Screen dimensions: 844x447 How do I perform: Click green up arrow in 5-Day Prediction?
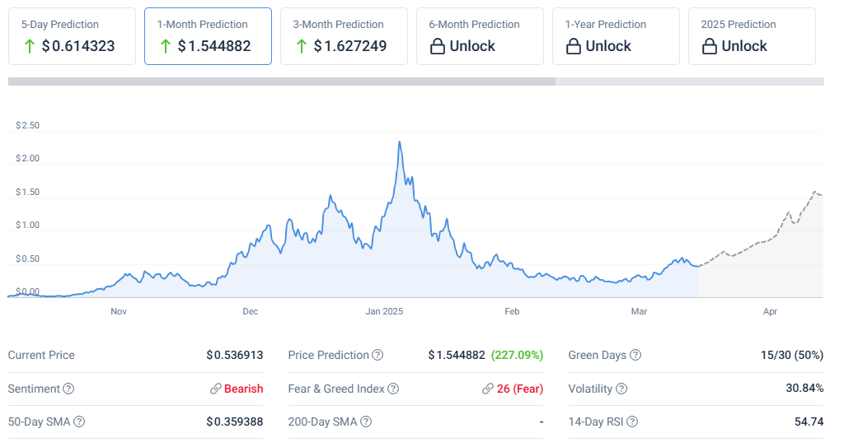click(x=30, y=47)
